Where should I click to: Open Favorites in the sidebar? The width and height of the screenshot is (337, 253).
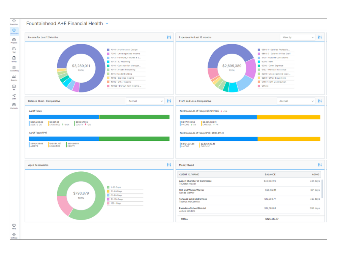pyautogui.click(x=14, y=22)
